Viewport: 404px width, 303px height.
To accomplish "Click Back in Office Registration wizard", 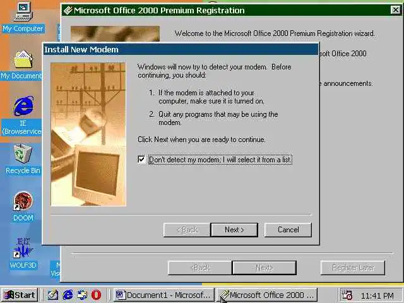I will [199, 268].
